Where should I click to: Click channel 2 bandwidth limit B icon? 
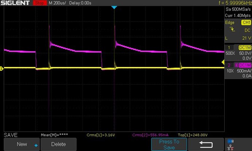point(236,65)
